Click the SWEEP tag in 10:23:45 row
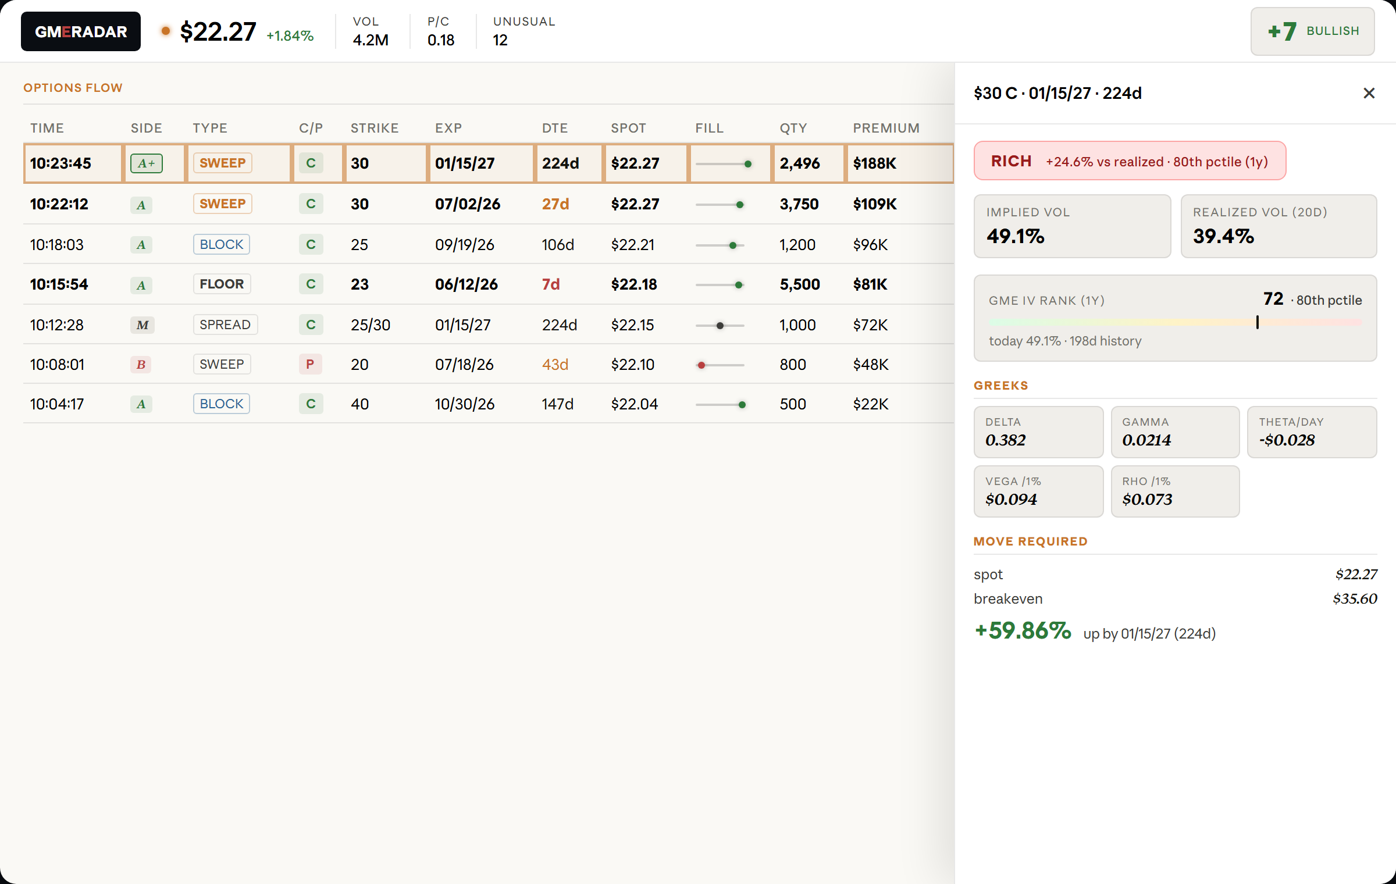The image size is (1396, 884). coord(222,163)
